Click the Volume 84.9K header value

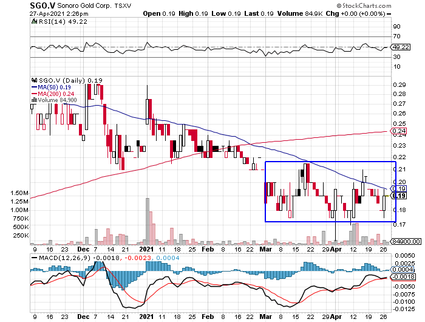coord(300,13)
